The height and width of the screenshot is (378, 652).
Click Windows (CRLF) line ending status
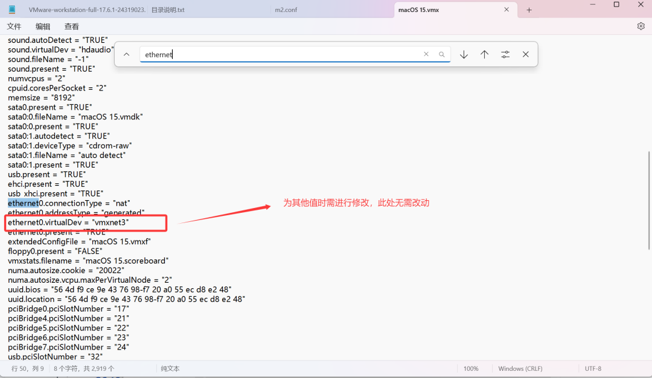[x=520, y=368]
